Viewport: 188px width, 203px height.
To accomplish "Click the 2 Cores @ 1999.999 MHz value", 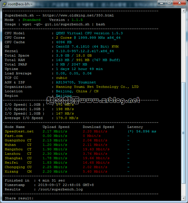I will pyautogui.click(x=88, y=38).
